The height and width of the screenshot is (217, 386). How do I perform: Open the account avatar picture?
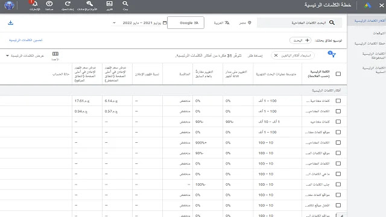click(9, 5)
